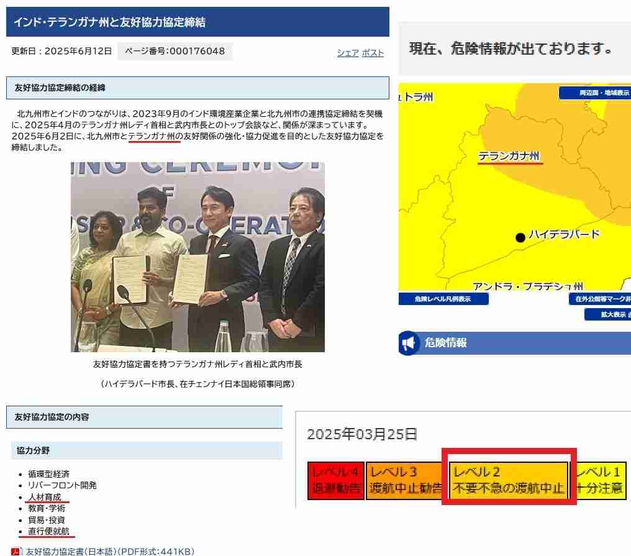Click the テランガナ州 label on the map
The image size is (631, 556).
[x=509, y=156]
